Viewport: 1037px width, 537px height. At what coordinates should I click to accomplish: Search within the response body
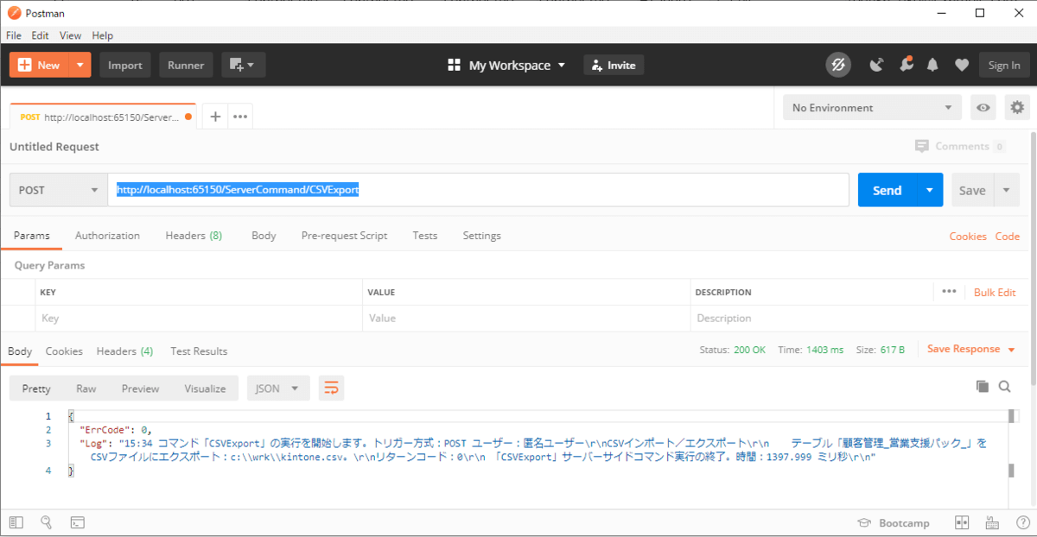tap(1005, 387)
